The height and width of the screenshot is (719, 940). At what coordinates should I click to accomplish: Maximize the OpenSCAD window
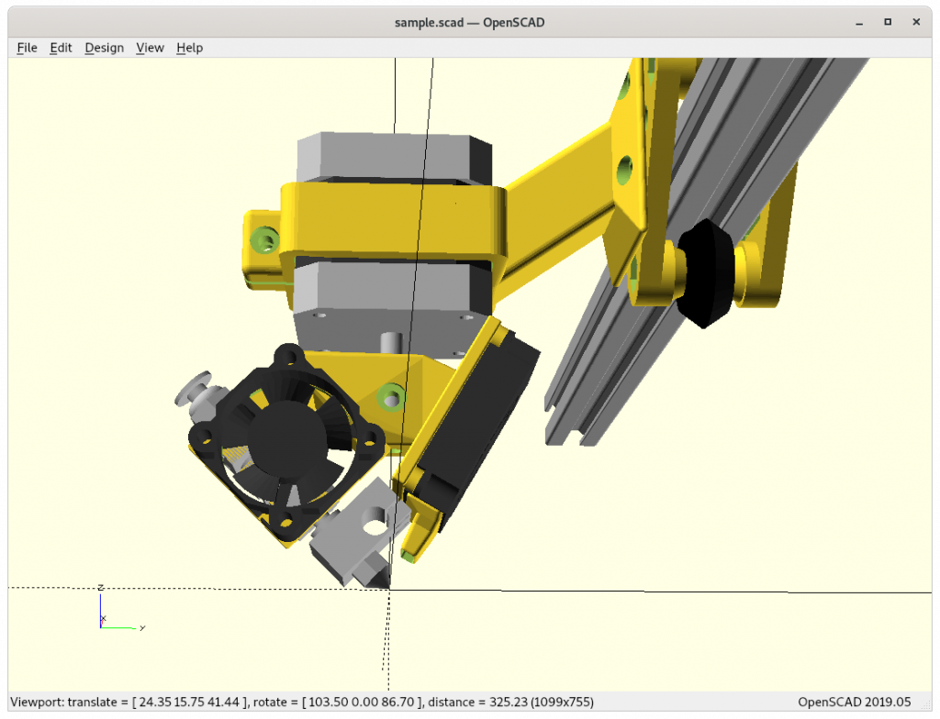point(888,22)
